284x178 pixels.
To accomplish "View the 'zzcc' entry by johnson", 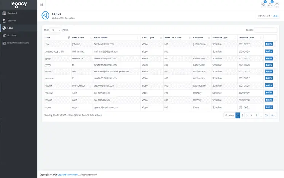I will pyautogui.click(x=269, y=44).
